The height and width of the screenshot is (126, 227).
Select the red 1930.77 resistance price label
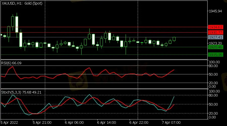(x=215, y=33)
